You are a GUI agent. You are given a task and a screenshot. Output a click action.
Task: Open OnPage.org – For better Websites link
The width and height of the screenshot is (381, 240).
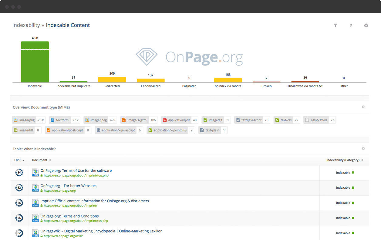(69, 186)
